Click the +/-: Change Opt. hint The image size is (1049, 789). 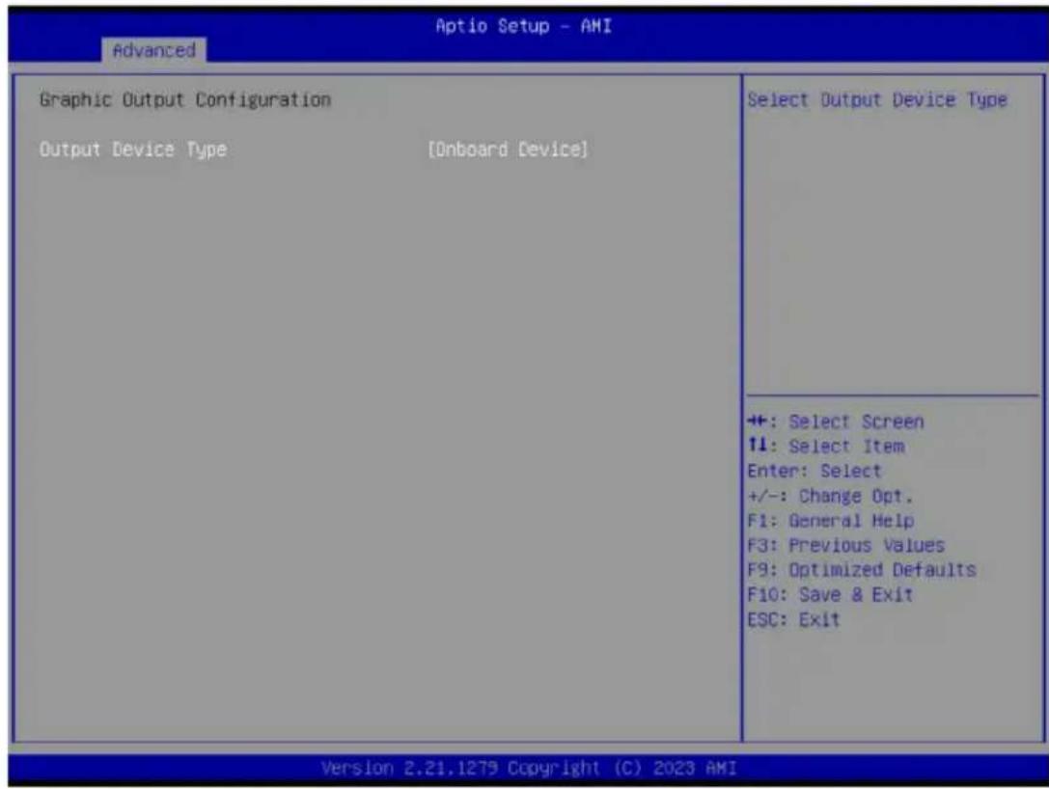830,496
